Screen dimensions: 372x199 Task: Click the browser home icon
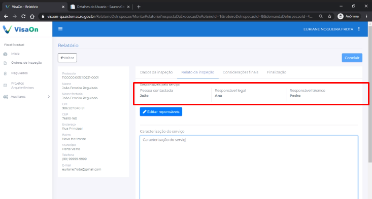click(32, 16)
